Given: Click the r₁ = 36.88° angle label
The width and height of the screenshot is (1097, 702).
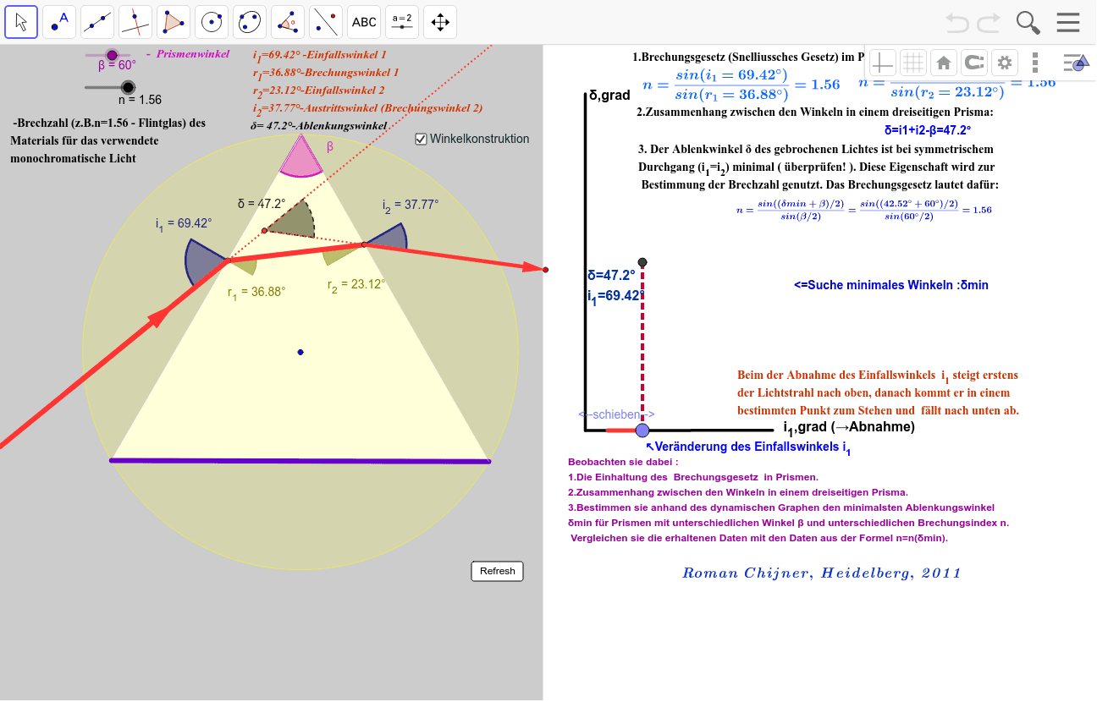Looking at the screenshot, I should 256,291.
